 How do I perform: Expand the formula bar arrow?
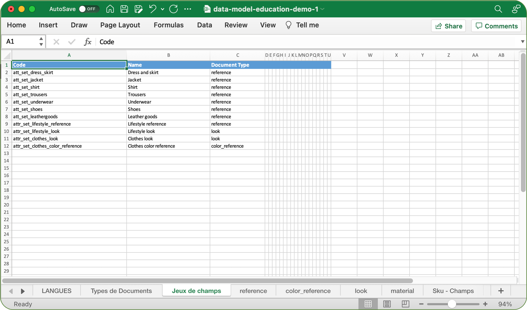[522, 42]
